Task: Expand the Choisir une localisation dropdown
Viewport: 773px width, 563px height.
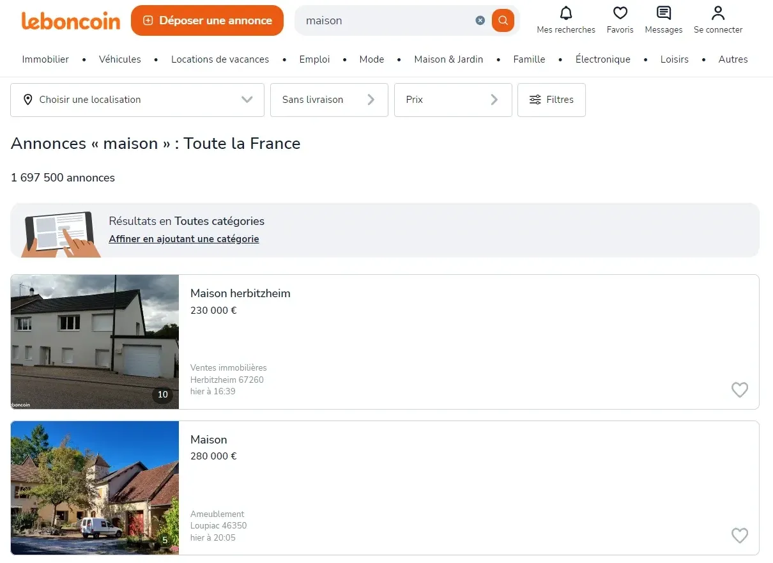Action: (247, 100)
